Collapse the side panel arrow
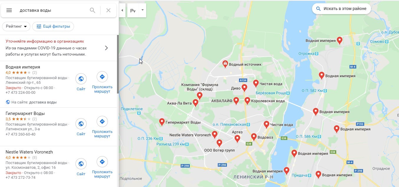399x187 pixels. point(122,10)
